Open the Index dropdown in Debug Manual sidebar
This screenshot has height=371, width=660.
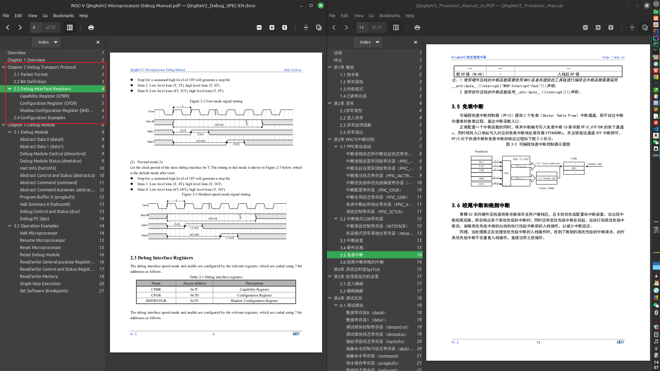click(47, 42)
